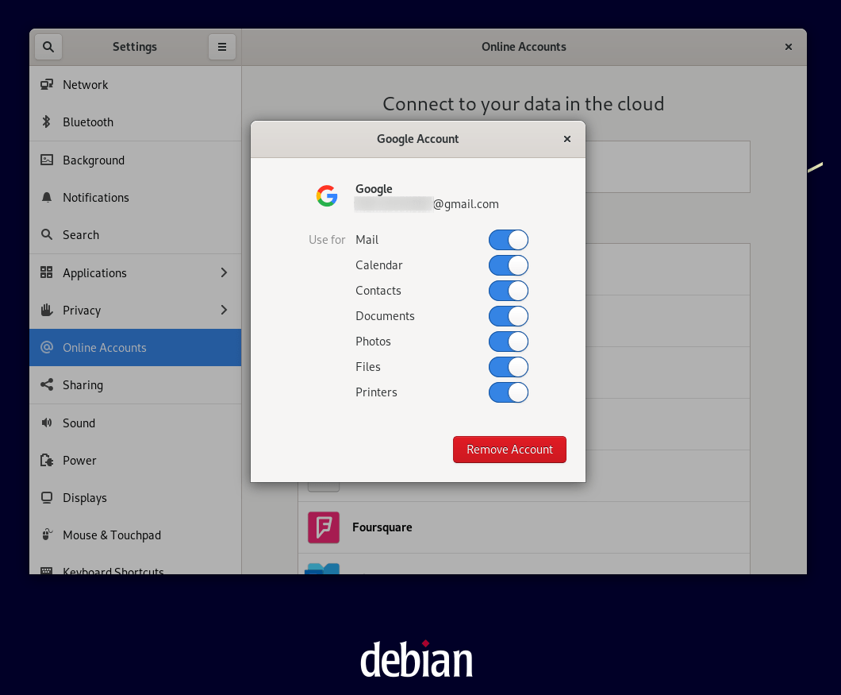Disable the Printers toggle
Screen dimensions: 841x695
tap(508, 392)
